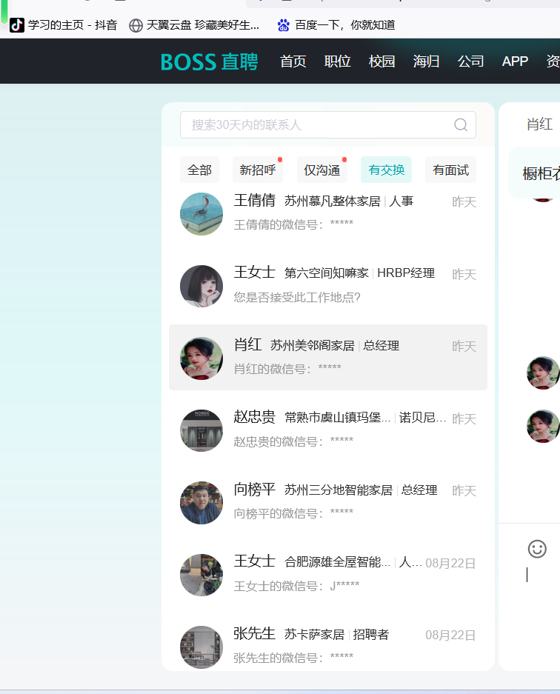560x694 pixels.
Task: Open the 百度一下 bookmark
Action: pos(336,25)
